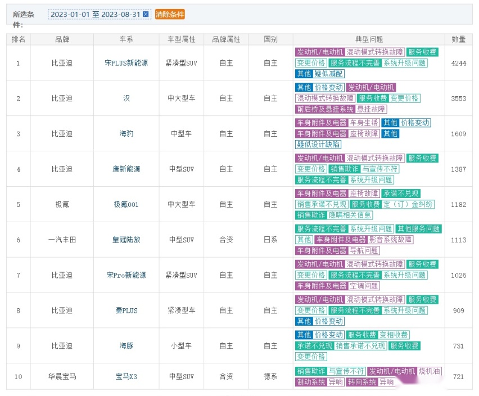Click the 变相收费 issue tag

394,335
